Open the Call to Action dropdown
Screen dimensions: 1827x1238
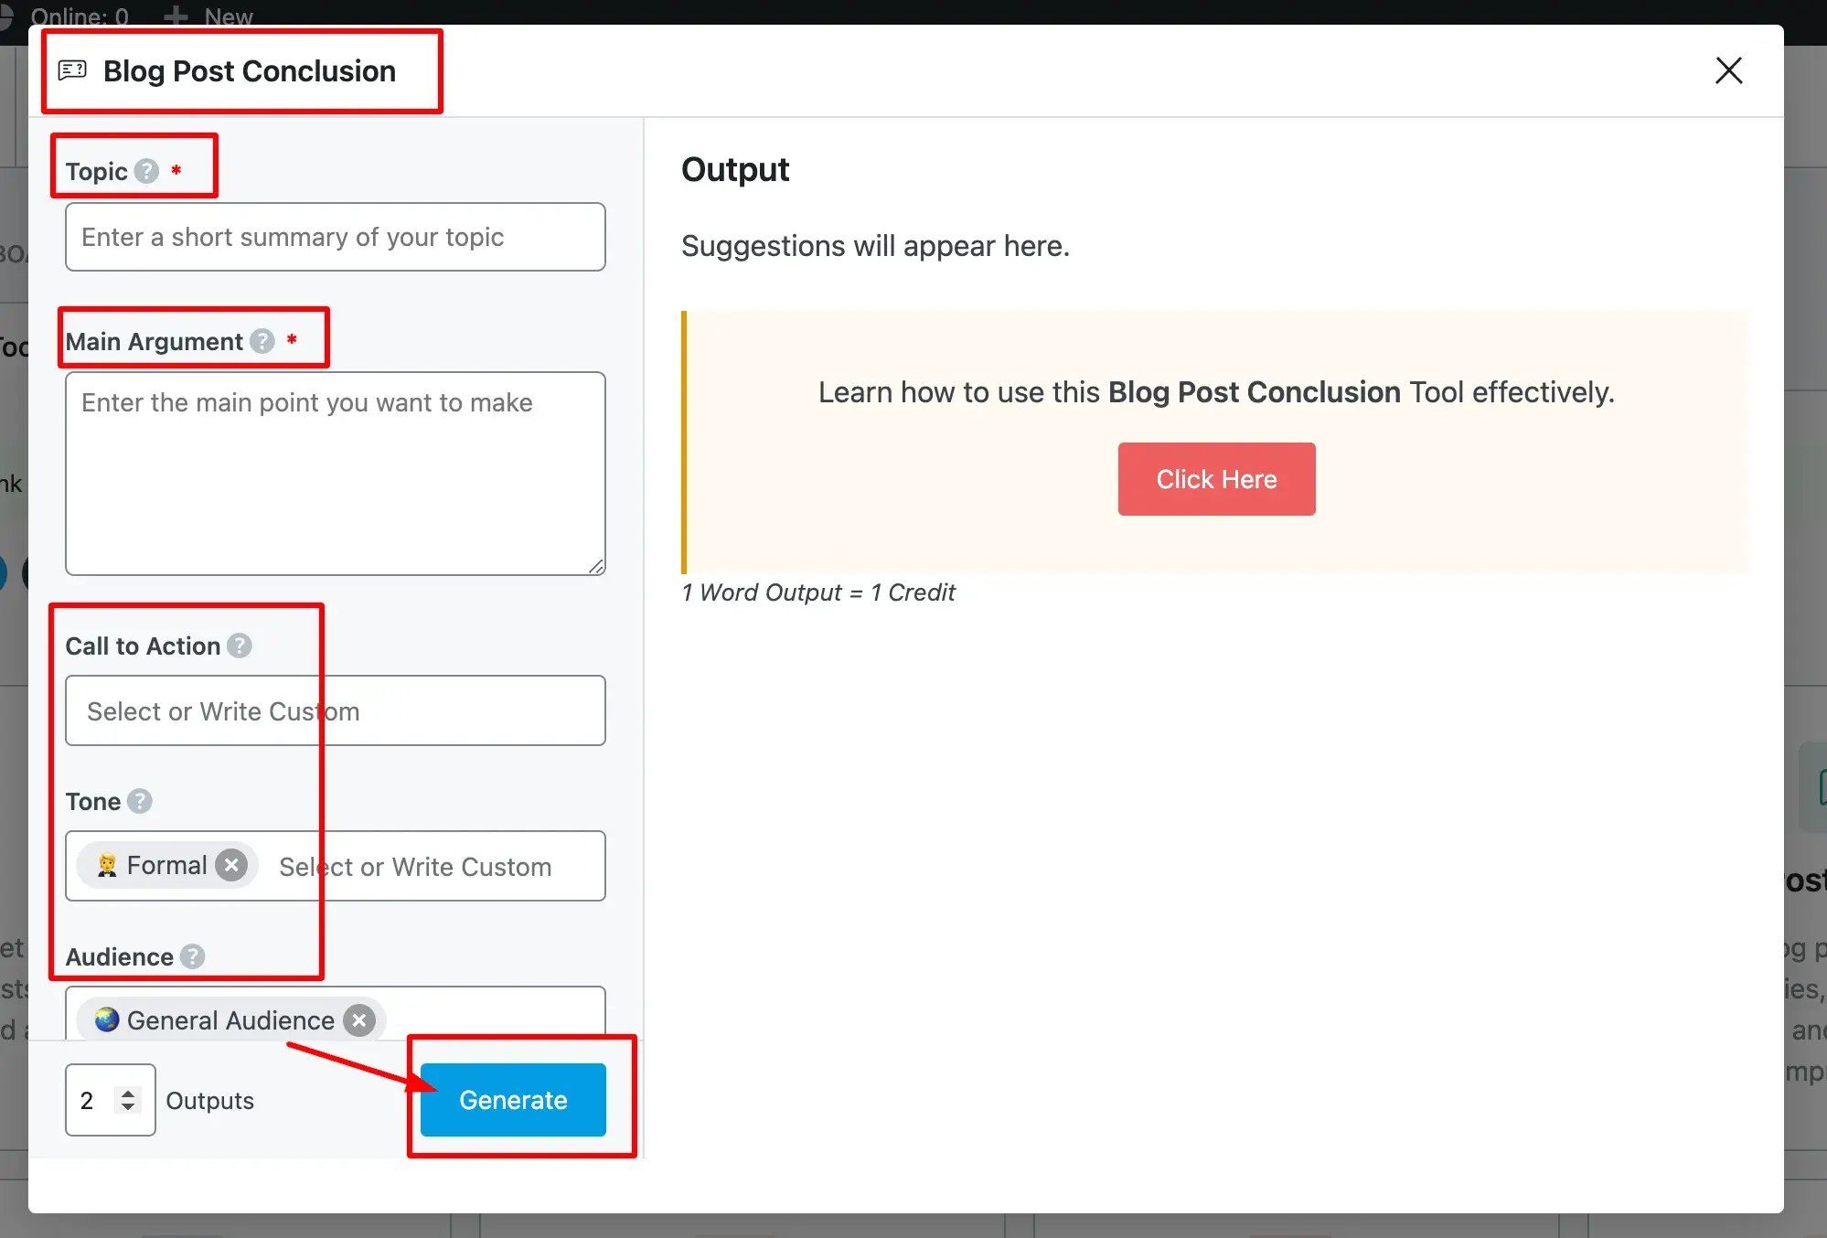(x=336, y=710)
